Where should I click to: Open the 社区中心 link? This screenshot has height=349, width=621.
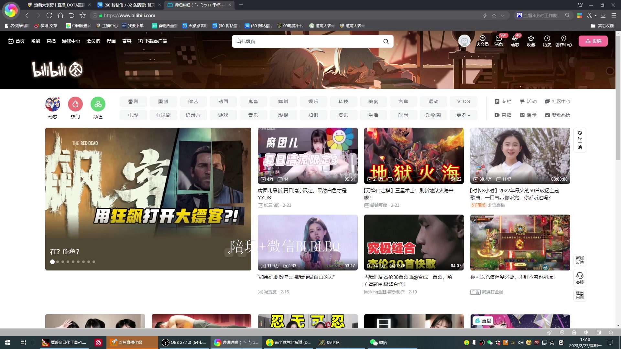click(x=558, y=101)
